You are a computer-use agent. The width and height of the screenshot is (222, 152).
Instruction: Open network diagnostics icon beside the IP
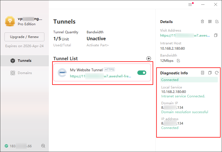43,146
